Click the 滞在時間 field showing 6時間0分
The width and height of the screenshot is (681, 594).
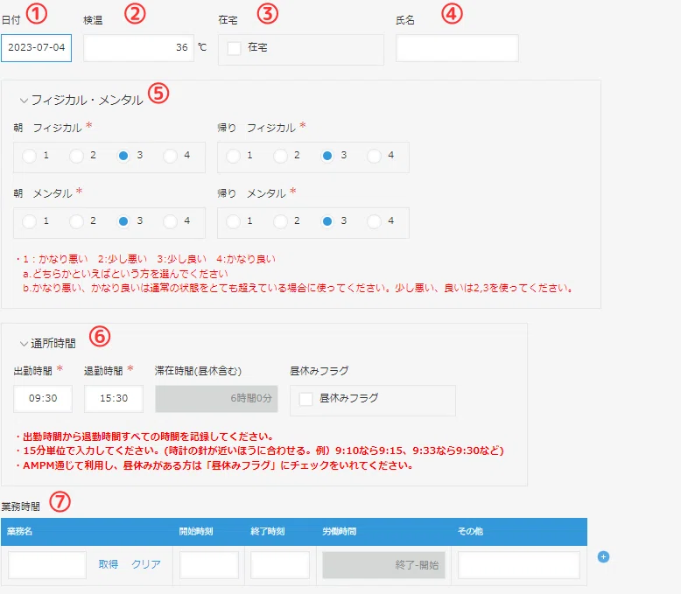pos(216,399)
